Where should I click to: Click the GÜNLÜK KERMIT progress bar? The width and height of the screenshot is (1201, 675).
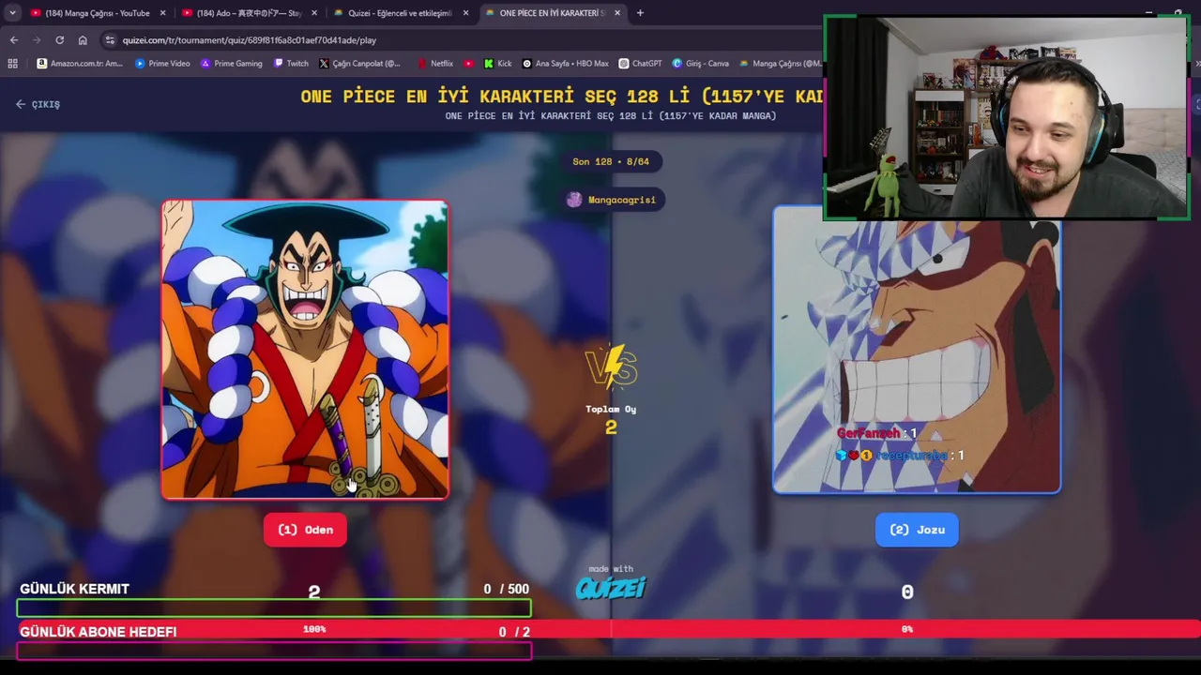coord(274,608)
